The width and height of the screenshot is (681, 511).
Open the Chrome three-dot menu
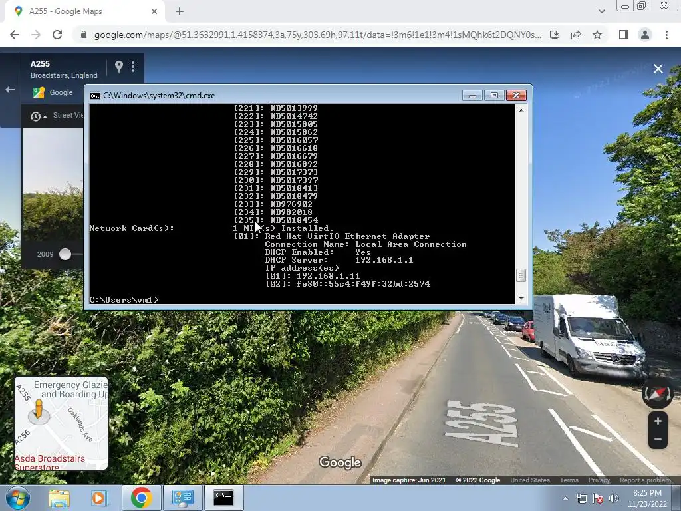(666, 35)
